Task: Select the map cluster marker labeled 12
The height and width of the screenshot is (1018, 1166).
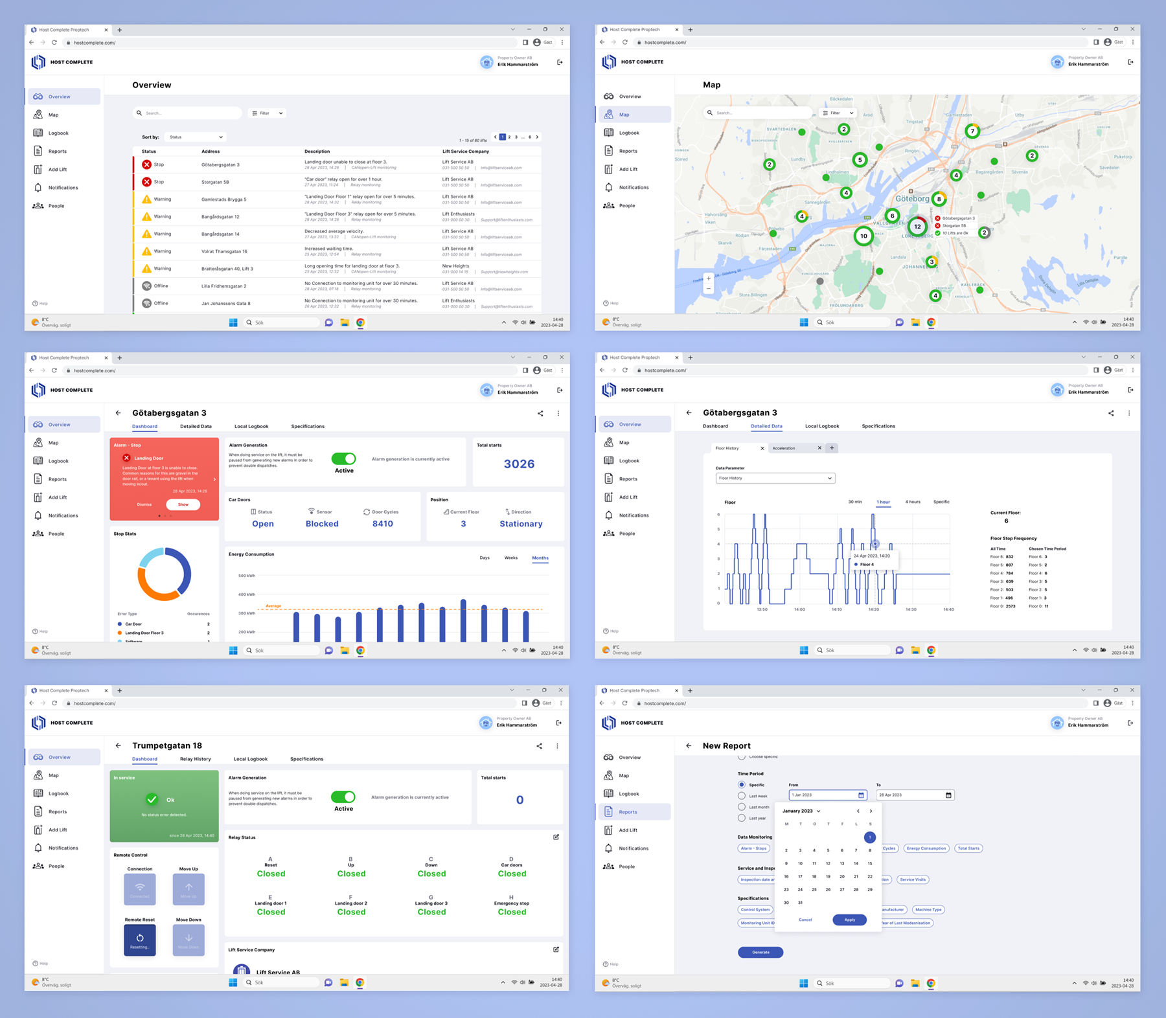Action: [917, 227]
